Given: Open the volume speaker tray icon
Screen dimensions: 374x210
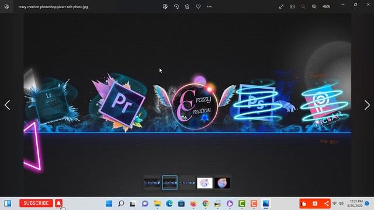Looking at the screenshot, I should pos(341,204).
